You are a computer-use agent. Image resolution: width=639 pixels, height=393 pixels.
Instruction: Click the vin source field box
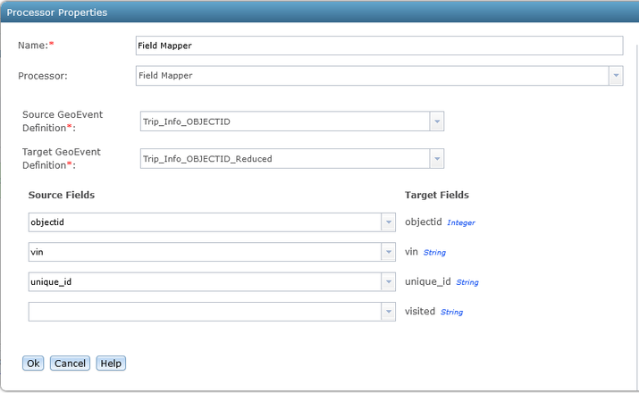(205, 253)
